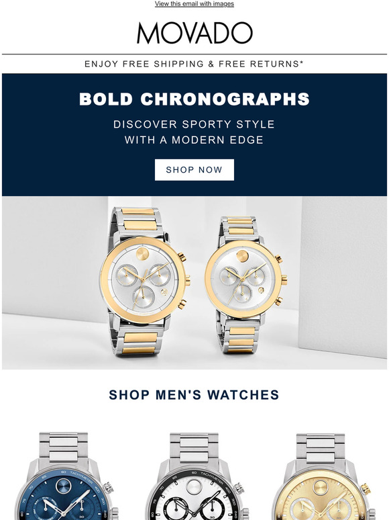Click the MOVADO logo at top
Viewport: 389px width, 520px height.
[x=194, y=33]
